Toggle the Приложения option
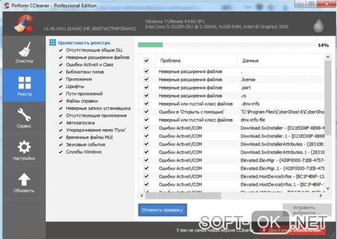The width and height of the screenshot is (337, 239). (61, 79)
